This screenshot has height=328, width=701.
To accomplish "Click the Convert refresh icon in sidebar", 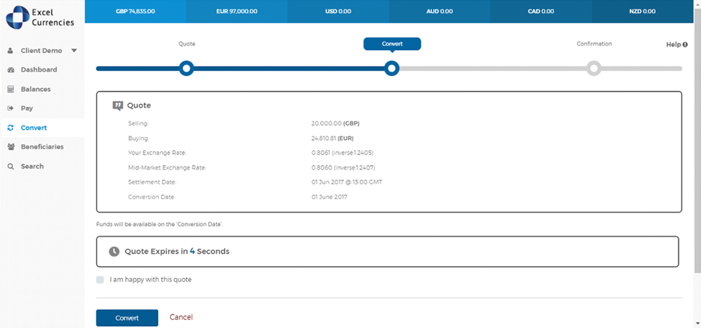I will tap(11, 128).
